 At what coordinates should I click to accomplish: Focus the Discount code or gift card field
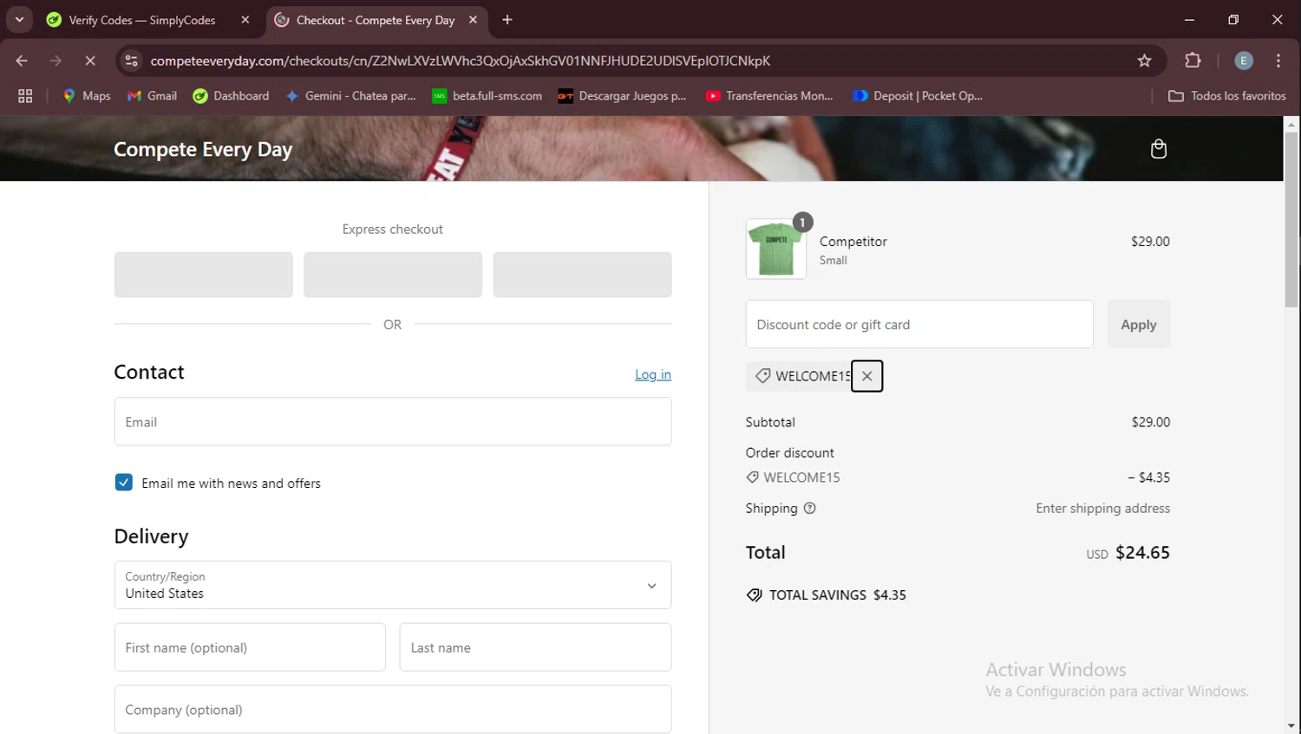(x=919, y=324)
